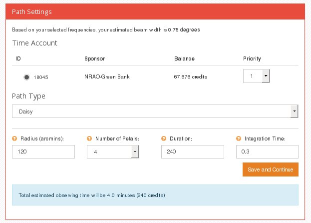Select the Integration Time field containing 0.3
Image resolution: width=311 pixels, height=223 pixels.
(267, 151)
